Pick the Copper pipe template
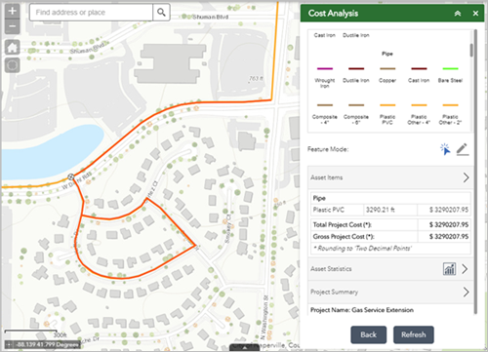The height and width of the screenshot is (352, 488). pyautogui.click(x=387, y=75)
